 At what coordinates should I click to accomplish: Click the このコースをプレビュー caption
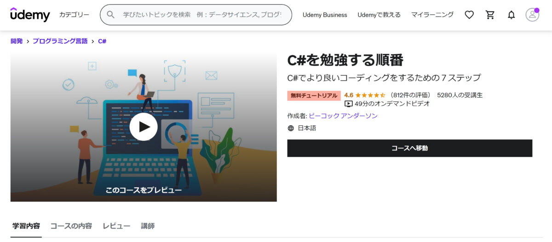click(144, 190)
